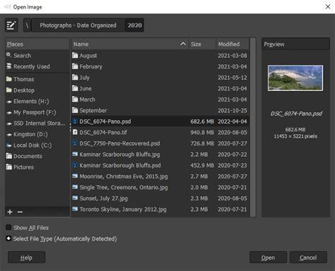Select My Passport (F:) drive icon

click(x=9, y=113)
